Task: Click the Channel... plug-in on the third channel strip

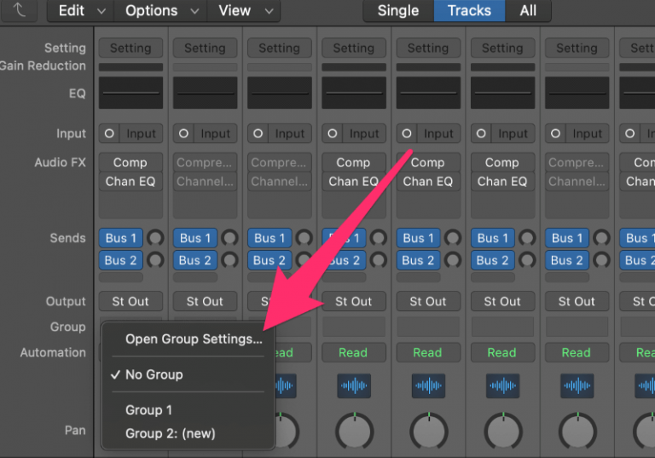Action: (280, 182)
